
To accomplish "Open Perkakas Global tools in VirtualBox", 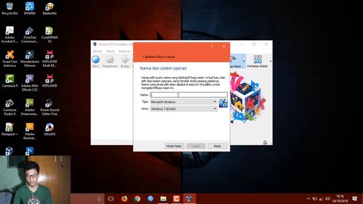I will [x=257, y=61].
